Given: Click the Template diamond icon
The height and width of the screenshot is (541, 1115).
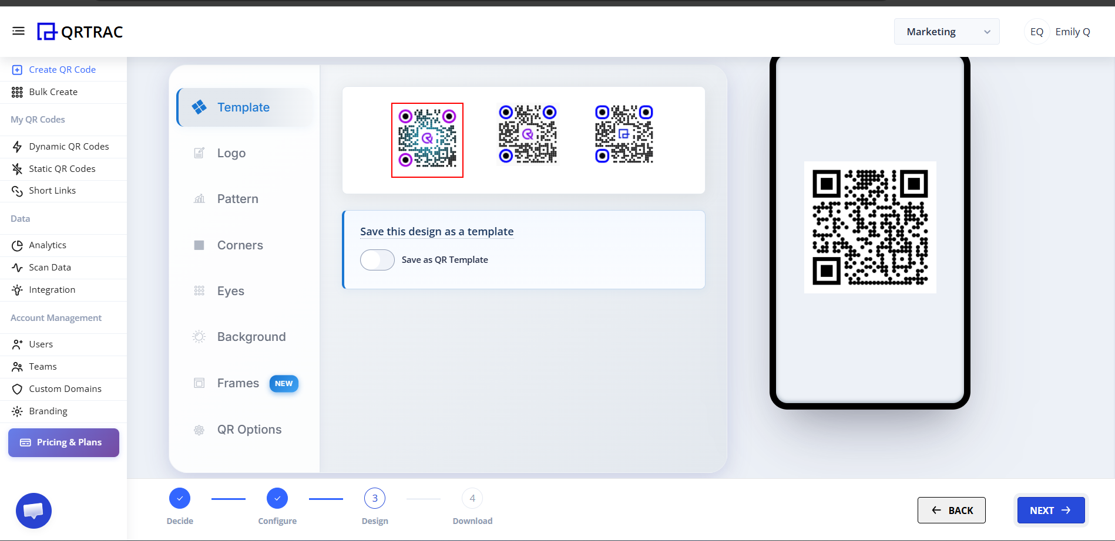Looking at the screenshot, I should coord(199,107).
